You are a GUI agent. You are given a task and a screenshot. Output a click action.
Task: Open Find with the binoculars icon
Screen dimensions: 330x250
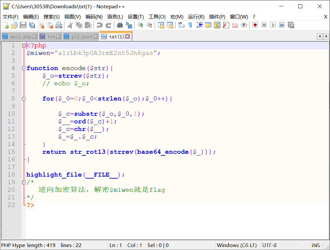[120, 25]
